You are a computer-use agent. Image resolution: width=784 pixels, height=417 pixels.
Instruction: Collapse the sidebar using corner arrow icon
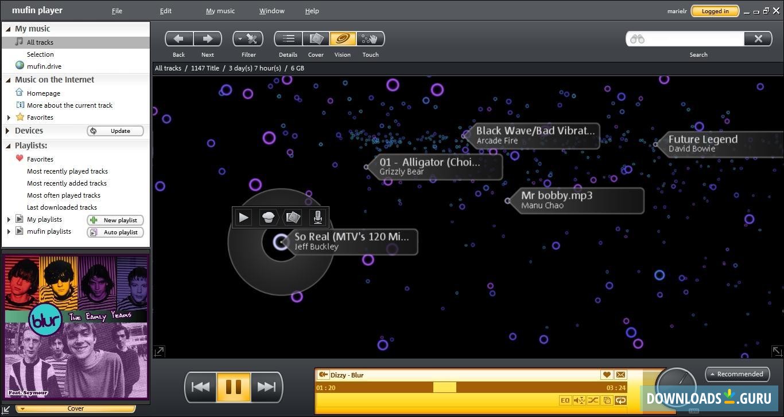(x=6, y=409)
